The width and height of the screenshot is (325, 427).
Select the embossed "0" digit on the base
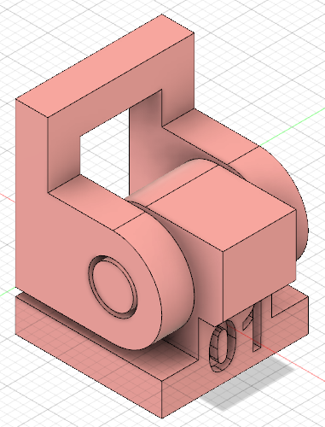tap(223, 346)
